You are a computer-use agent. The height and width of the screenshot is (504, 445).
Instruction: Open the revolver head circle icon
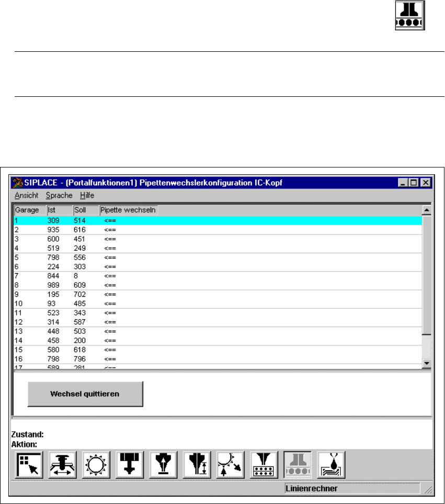click(96, 465)
